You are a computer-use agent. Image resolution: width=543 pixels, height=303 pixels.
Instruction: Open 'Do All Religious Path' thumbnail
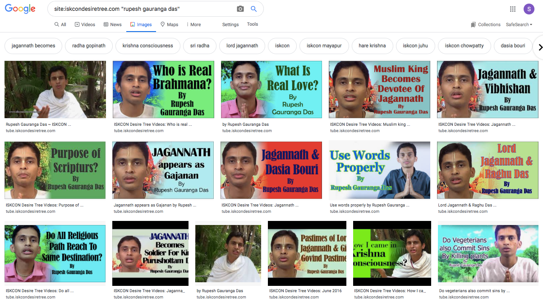coord(55,254)
